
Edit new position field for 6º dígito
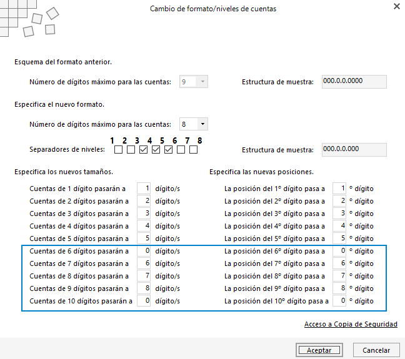[339, 251]
